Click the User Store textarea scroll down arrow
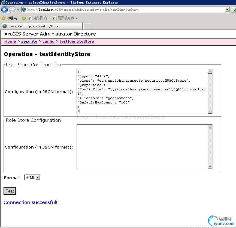 210,111
